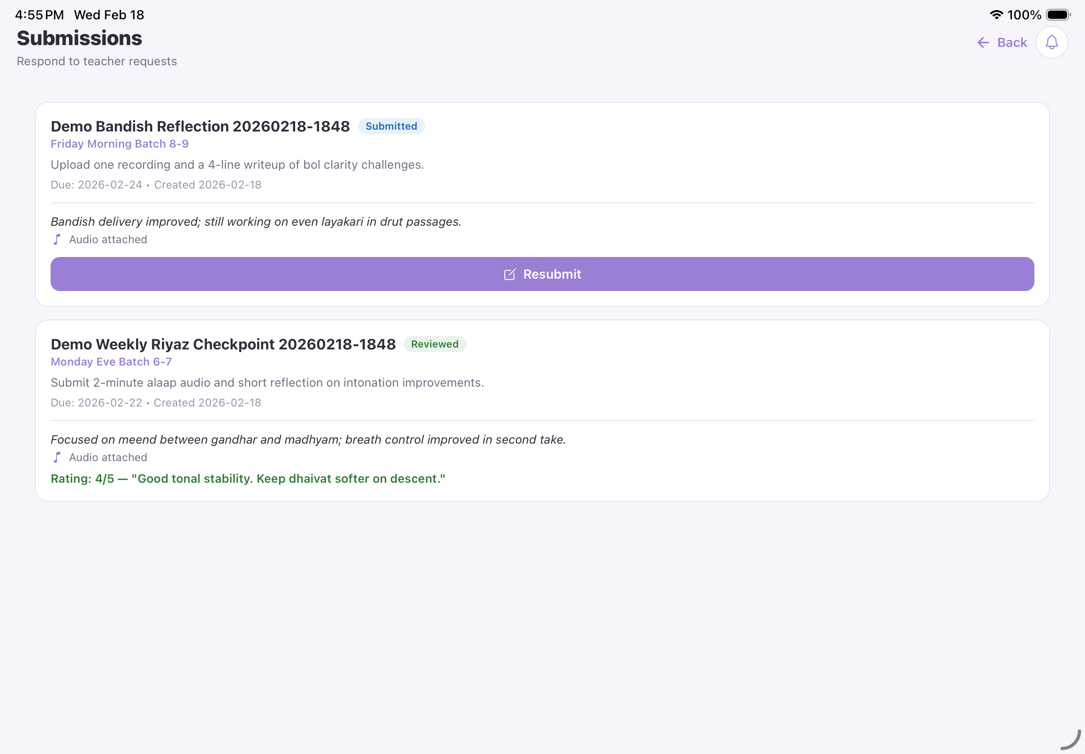1085x754 pixels.
Task: Tap music note icon in Riyaz submission
Action: click(57, 457)
